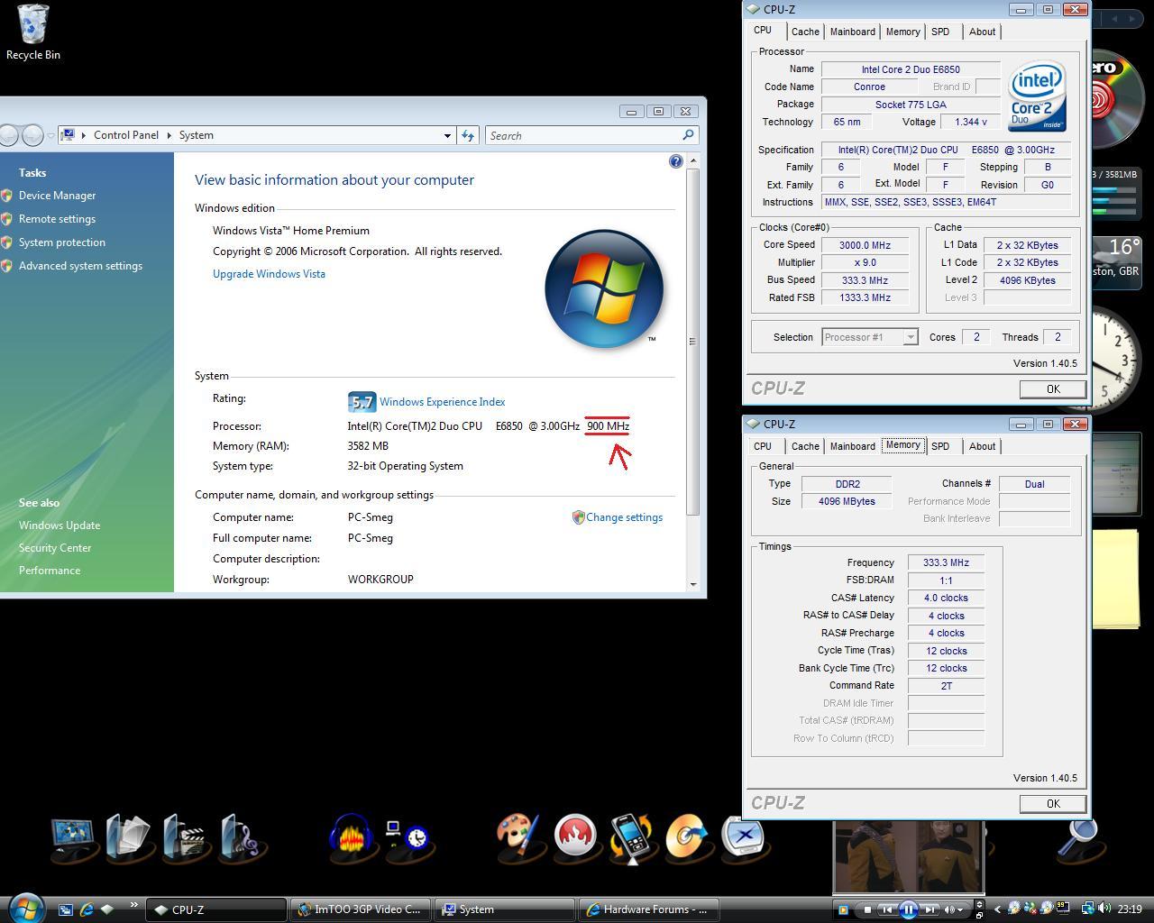
Task: Open the music clef dock icon
Action: pos(241,838)
